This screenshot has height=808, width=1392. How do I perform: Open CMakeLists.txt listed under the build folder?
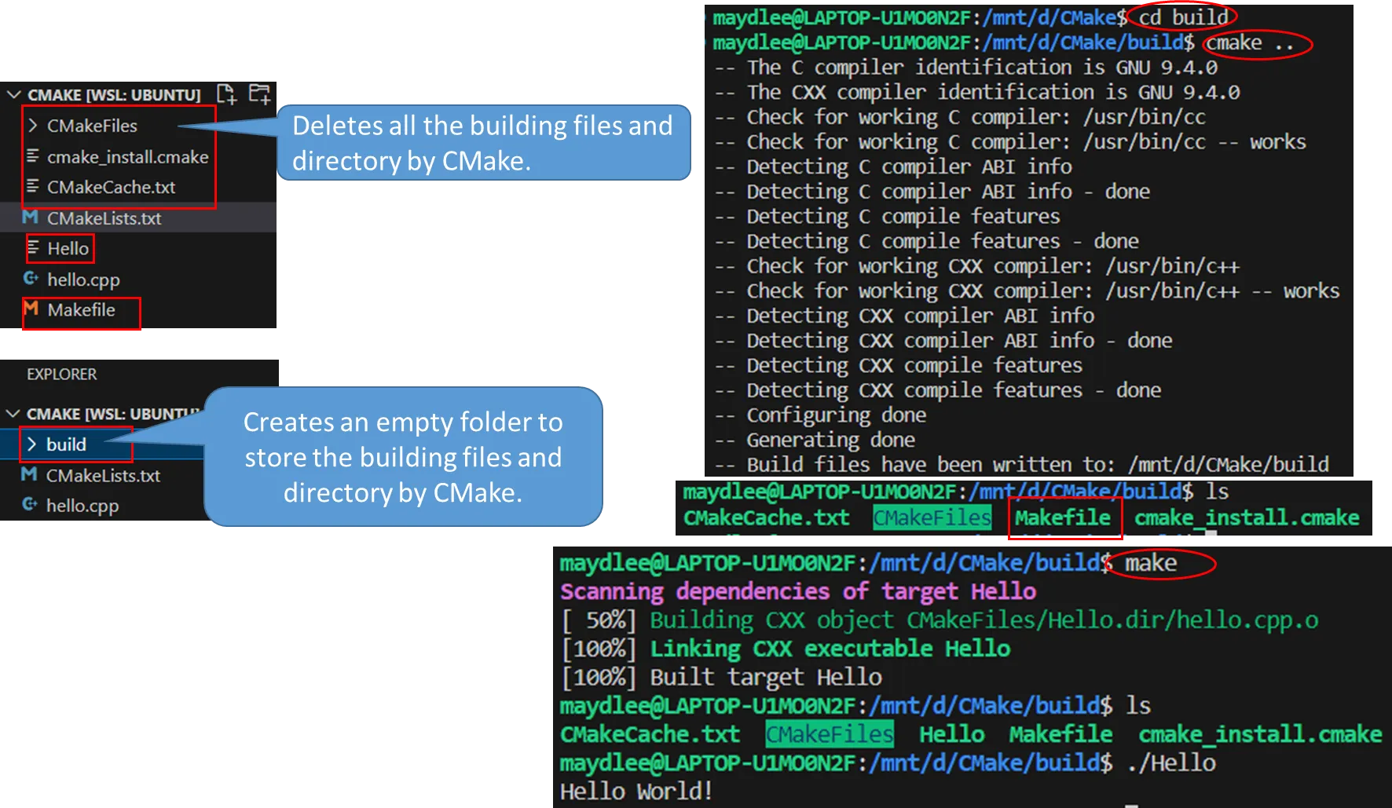point(103,476)
